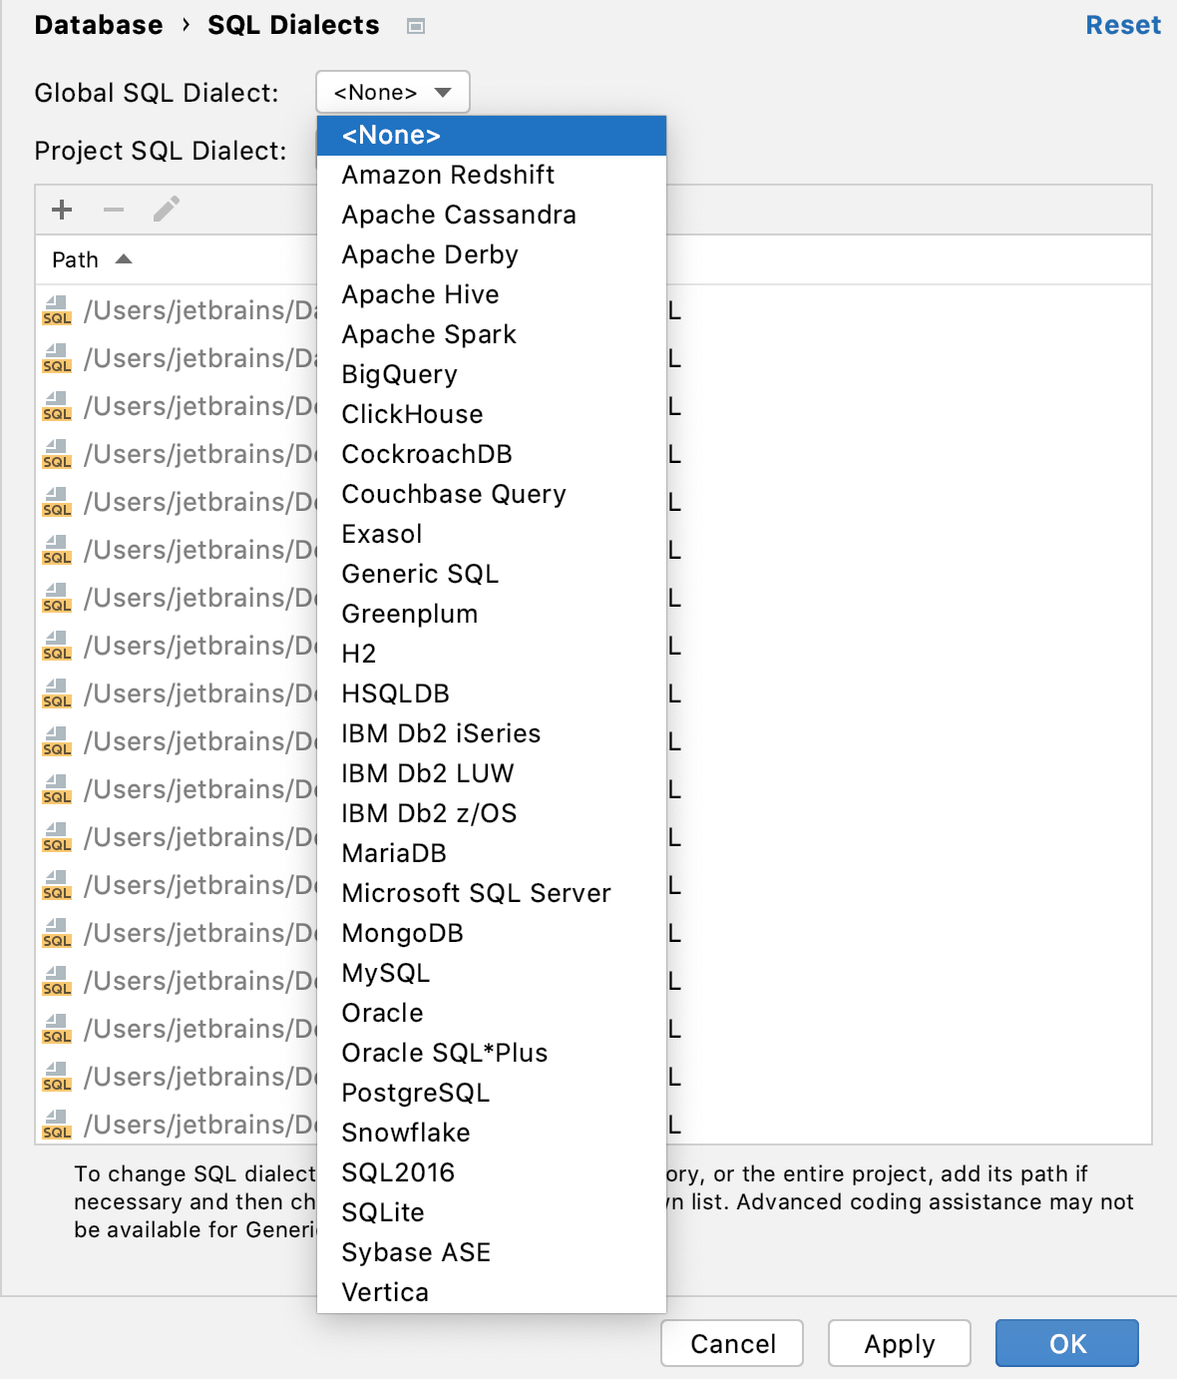1177x1379 pixels.
Task: Pick Snowflake from the dialect dropdown
Action: pos(405,1133)
